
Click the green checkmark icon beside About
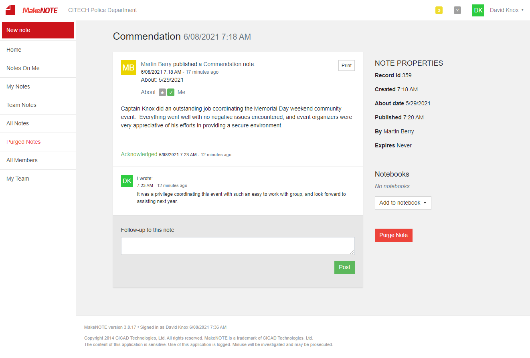click(171, 93)
